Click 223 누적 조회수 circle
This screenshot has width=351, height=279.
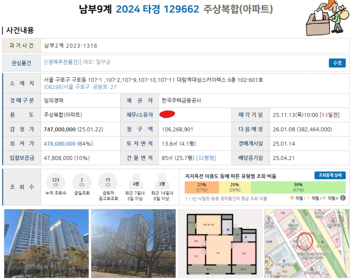point(55,182)
